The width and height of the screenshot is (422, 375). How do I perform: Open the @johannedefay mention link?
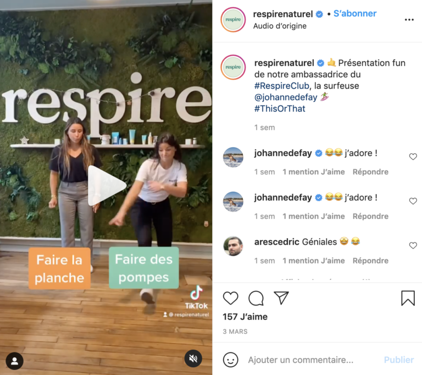(286, 97)
